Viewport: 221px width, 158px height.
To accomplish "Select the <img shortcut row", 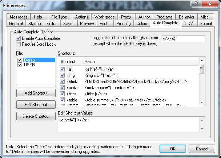I will click(128, 75).
